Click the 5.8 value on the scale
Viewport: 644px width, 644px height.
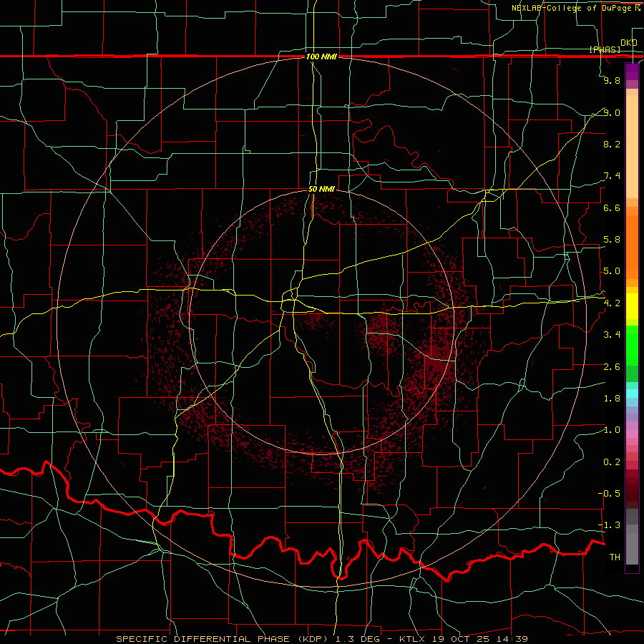pos(612,240)
